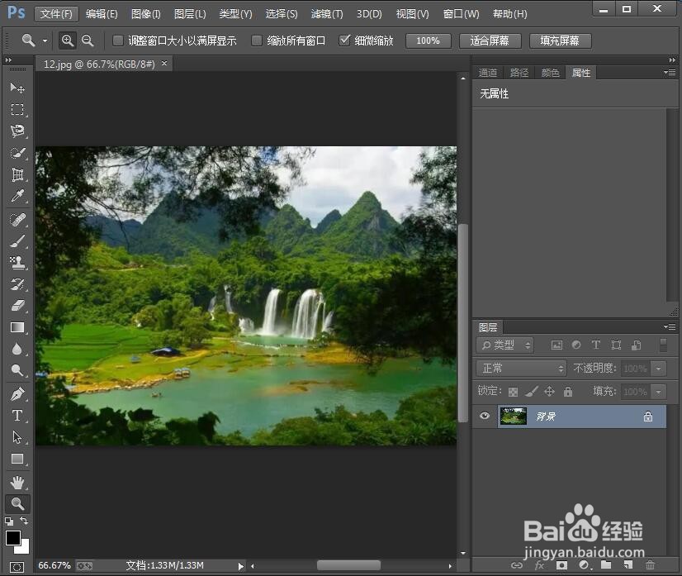Select the Clone Stamp tool

[x=17, y=262]
